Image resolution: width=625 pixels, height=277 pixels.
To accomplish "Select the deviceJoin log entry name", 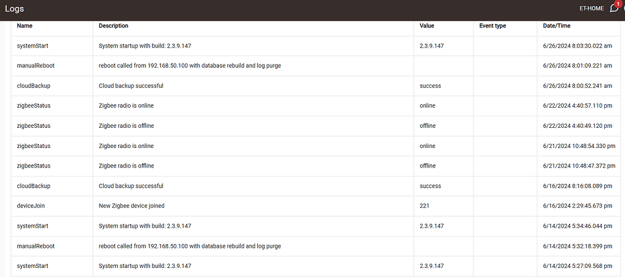I will tap(31, 206).
